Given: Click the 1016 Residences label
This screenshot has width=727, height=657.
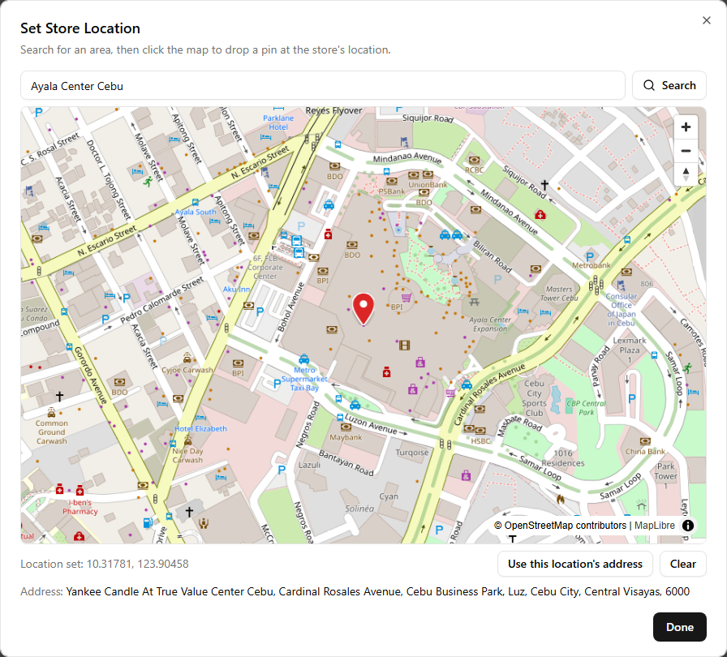Looking at the screenshot, I should click(562, 457).
